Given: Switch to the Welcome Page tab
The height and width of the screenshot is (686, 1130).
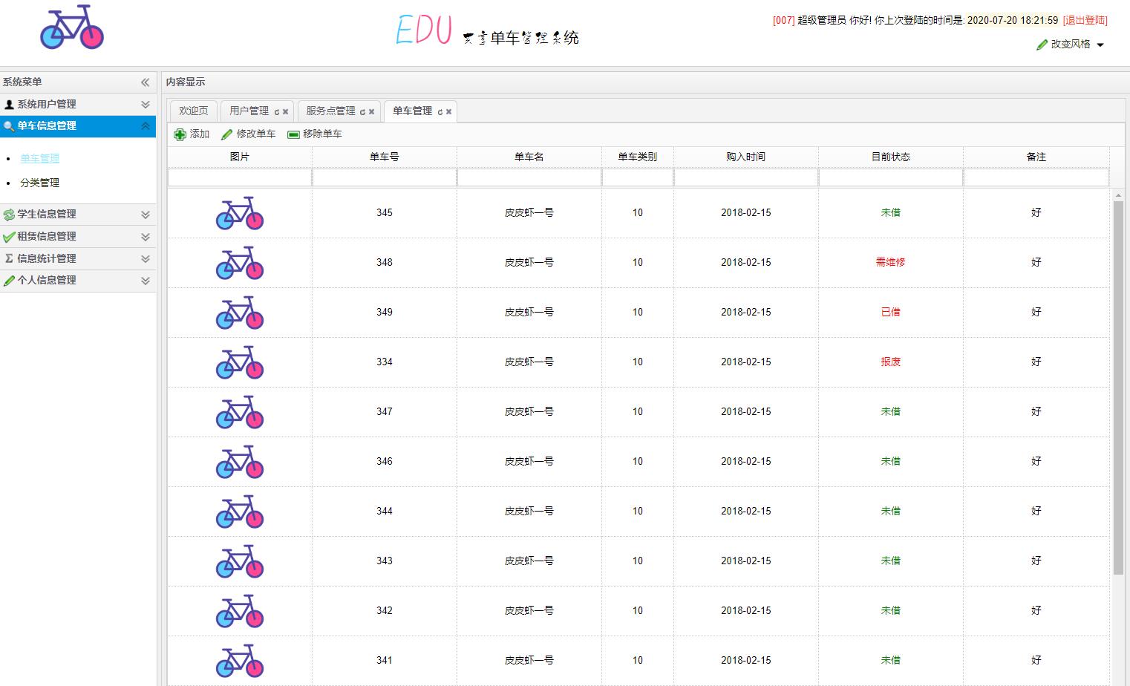Looking at the screenshot, I should tap(193, 111).
